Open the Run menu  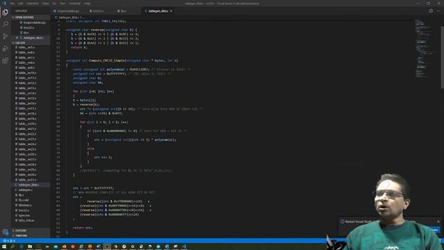62,3
